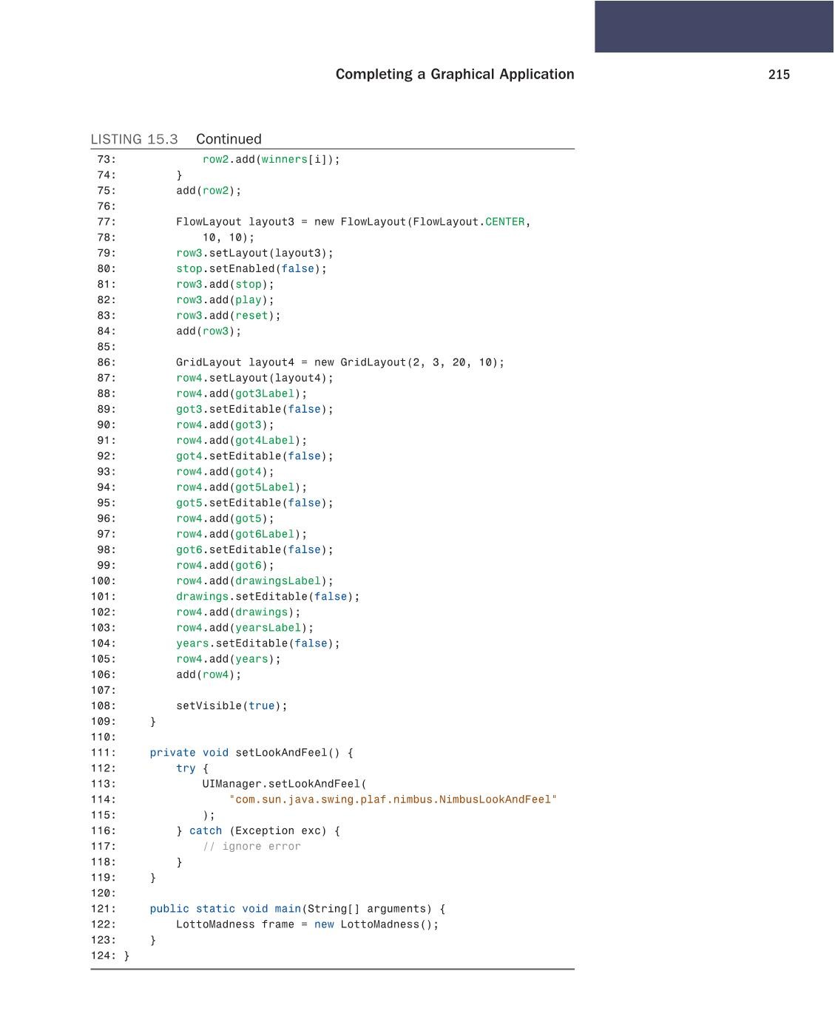Select the page number 215

pyautogui.click(x=780, y=74)
